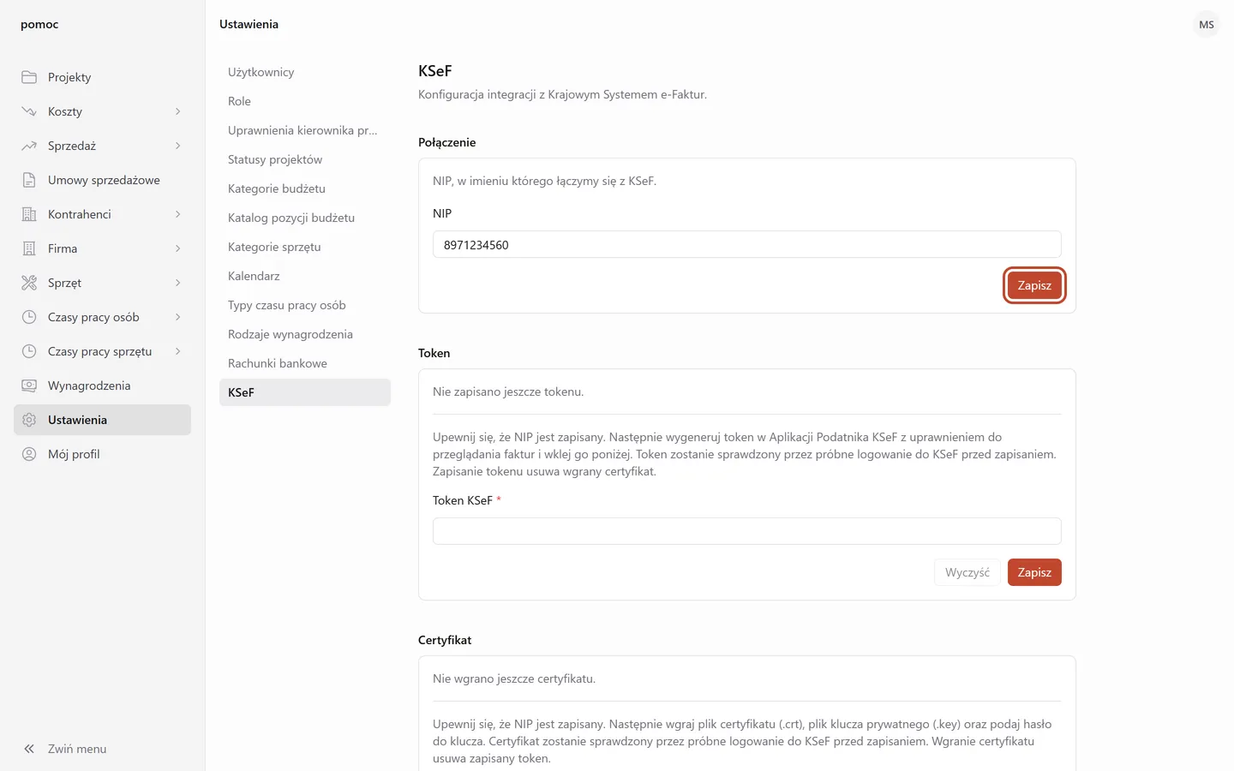Click the Czasy pracy osób clock icon
The image size is (1234, 771).
pos(29,317)
